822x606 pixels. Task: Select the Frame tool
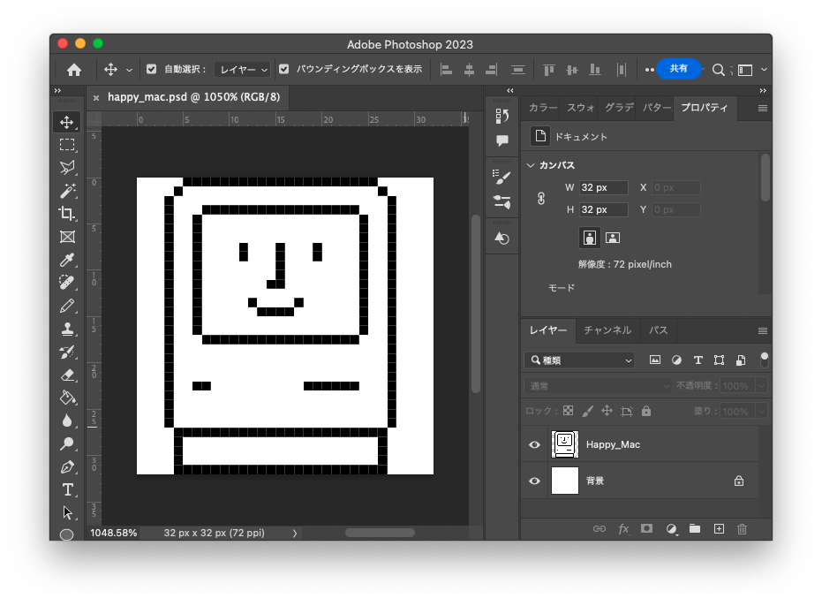point(66,237)
